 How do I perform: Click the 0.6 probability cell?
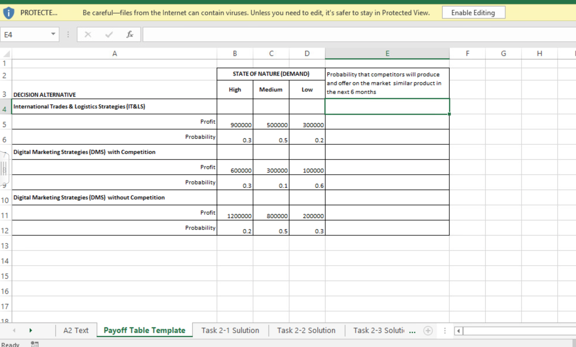pyautogui.click(x=307, y=183)
